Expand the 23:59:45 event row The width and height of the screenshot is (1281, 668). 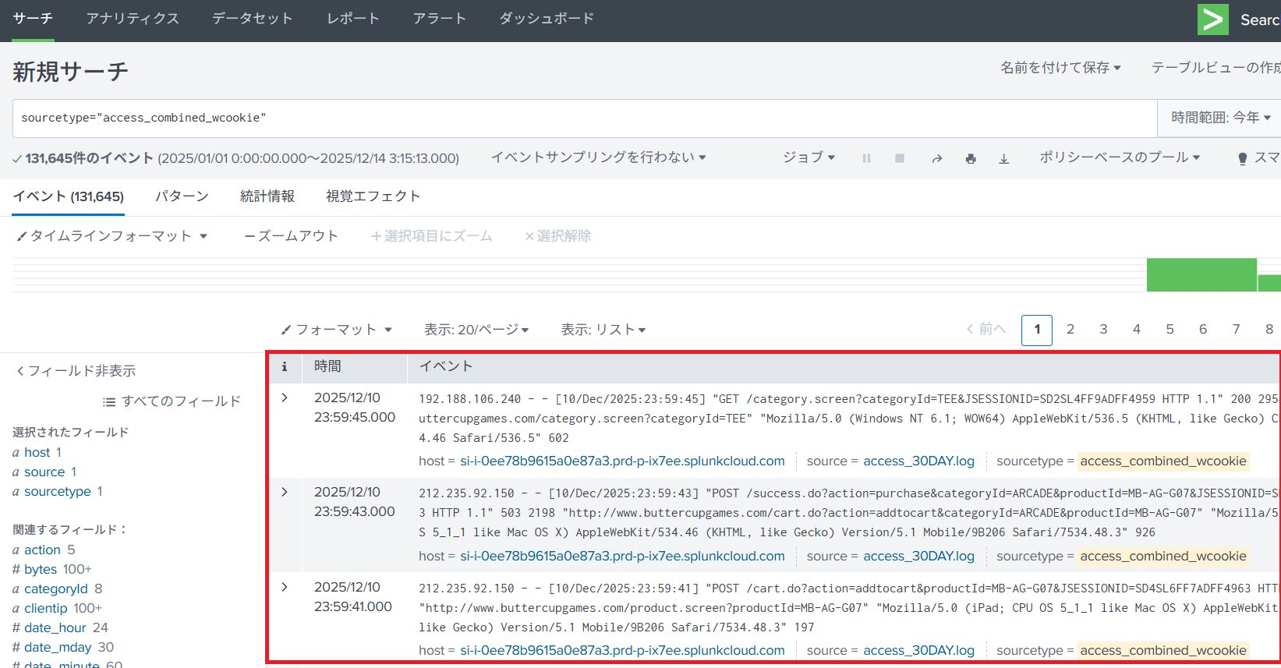285,398
